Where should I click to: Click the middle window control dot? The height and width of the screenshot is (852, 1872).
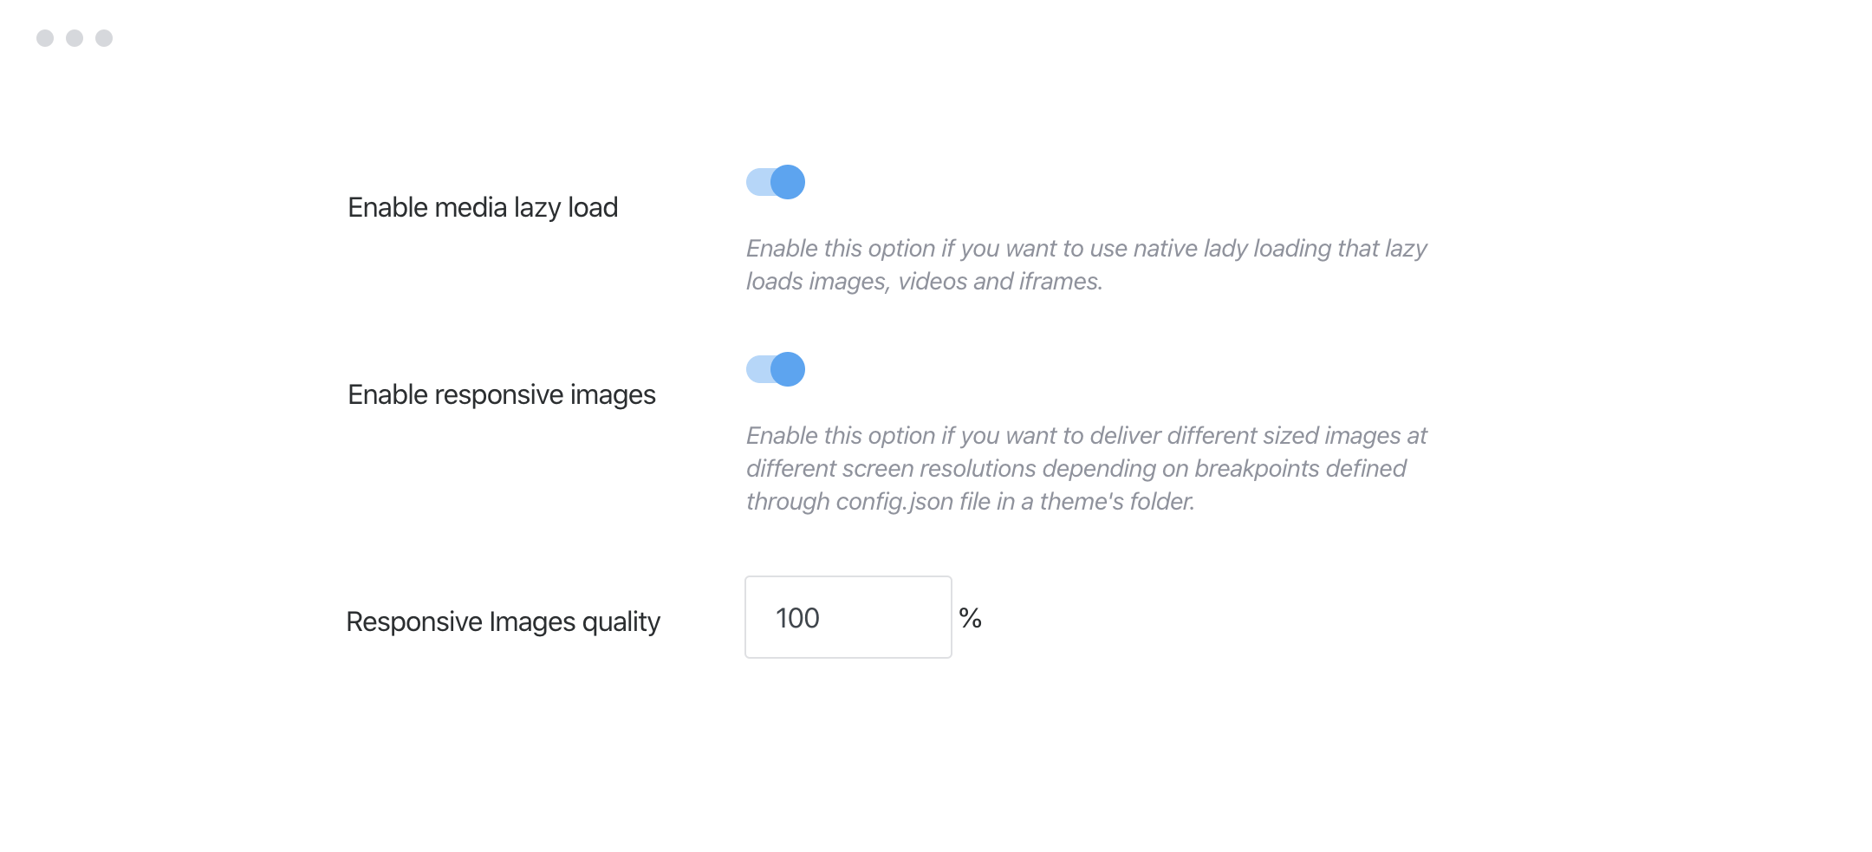point(73,38)
